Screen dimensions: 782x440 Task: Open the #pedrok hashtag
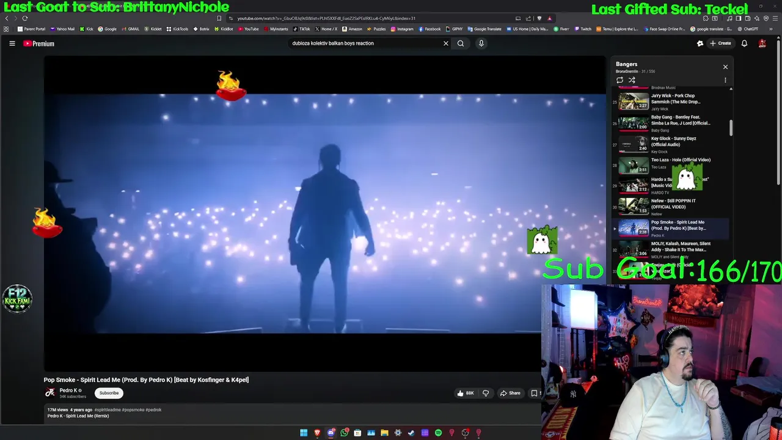153,410
